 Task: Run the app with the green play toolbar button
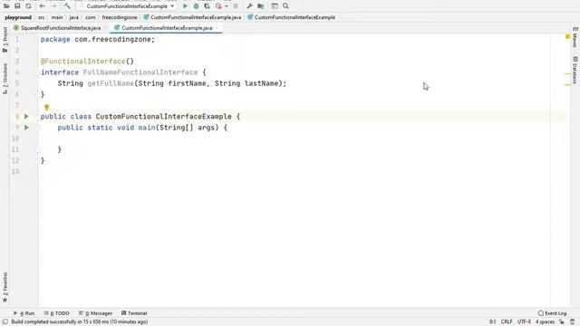click(x=185, y=6)
